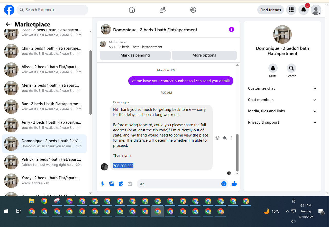Focus the Search Facebook field
This screenshot has width=329, height=227.
52,10
